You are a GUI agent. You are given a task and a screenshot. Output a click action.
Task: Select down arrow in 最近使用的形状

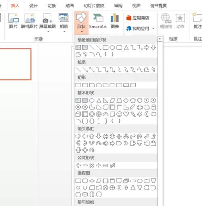point(154,47)
